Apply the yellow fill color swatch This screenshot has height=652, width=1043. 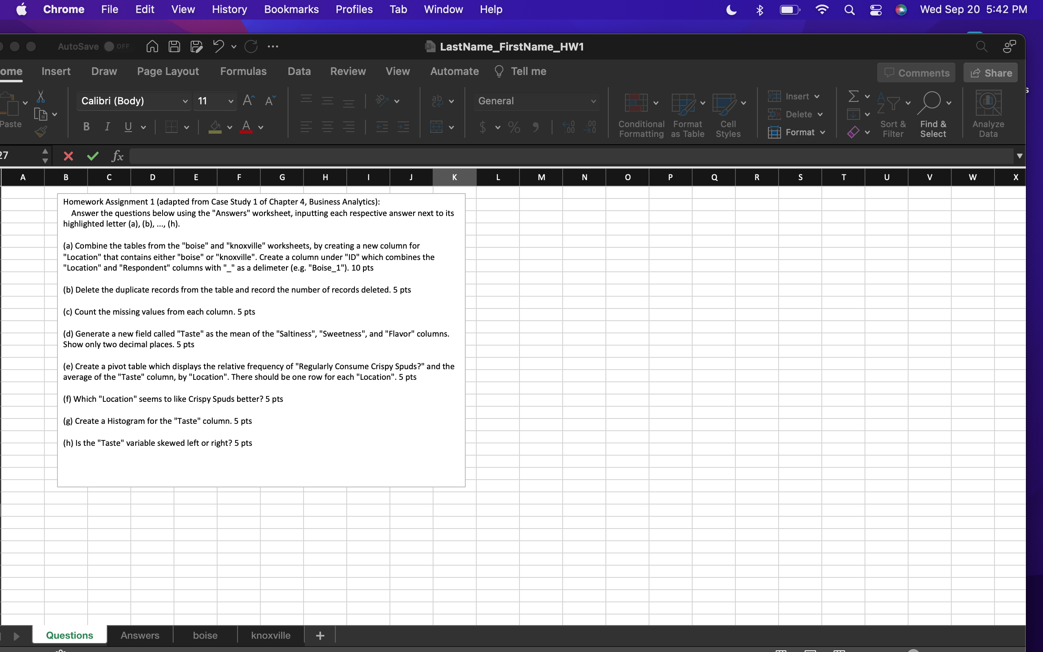coord(215,127)
